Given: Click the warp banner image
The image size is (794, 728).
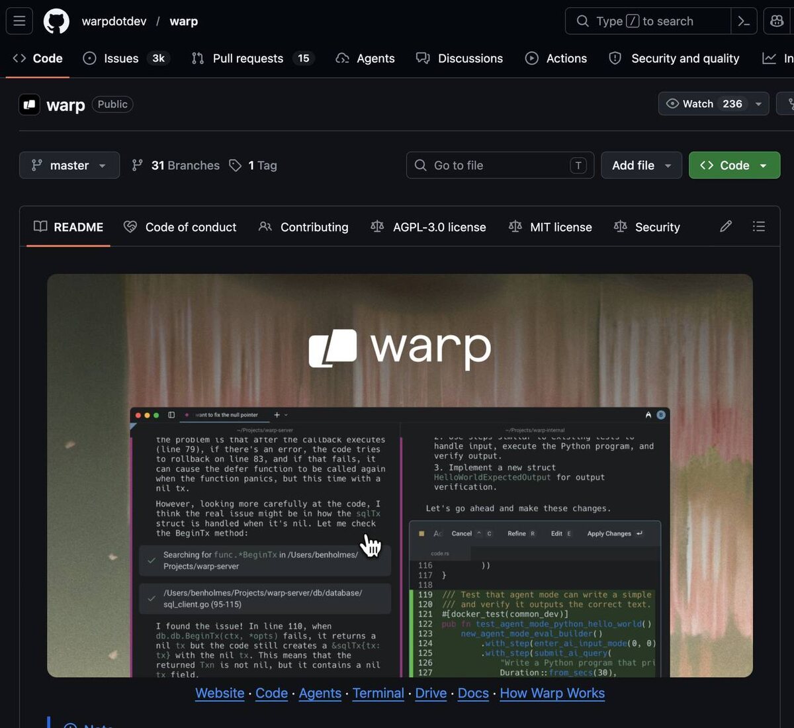Looking at the screenshot, I should 400,475.
